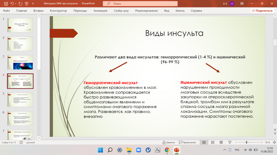Toggle the Примечания comments pane
This screenshot has width=277, height=155.
pyautogui.click(x=187, y=142)
